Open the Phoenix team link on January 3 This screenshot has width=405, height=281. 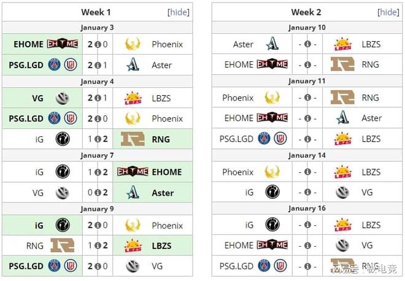pyautogui.click(x=167, y=44)
